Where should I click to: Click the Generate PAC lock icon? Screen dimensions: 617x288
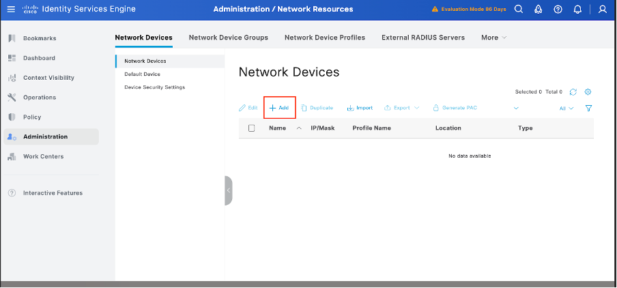(x=435, y=107)
